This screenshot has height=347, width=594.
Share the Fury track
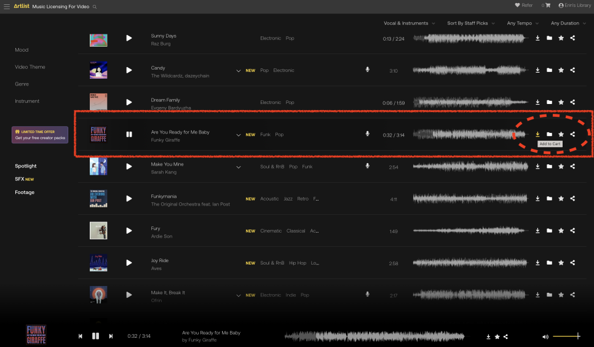point(573,231)
